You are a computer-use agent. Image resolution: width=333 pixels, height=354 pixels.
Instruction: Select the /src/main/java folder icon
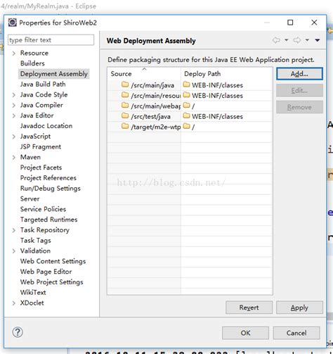click(x=125, y=84)
